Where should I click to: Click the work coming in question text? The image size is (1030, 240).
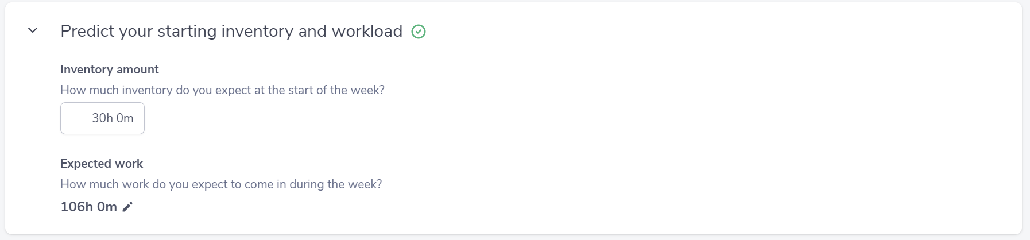click(x=221, y=184)
